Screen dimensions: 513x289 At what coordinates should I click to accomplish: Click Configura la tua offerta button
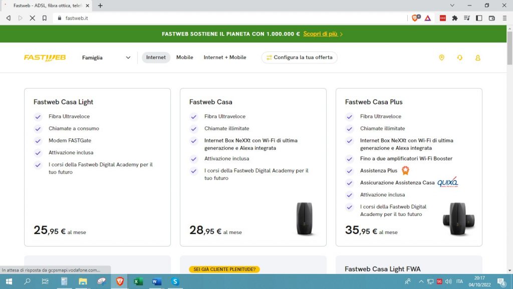click(x=299, y=57)
